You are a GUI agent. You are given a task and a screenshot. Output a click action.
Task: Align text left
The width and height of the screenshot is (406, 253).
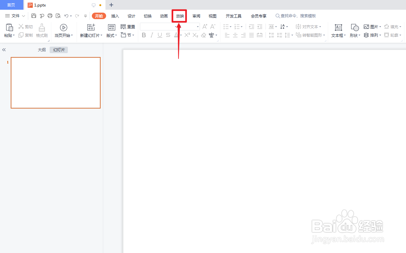[x=227, y=35]
